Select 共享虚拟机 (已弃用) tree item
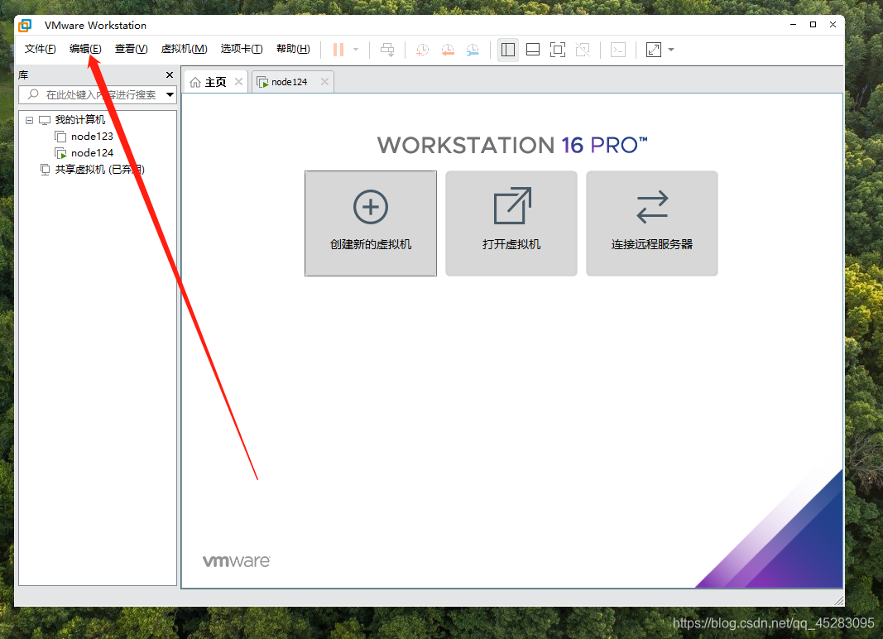The height and width of the screenshot is (639, 883). coord(99,170)
